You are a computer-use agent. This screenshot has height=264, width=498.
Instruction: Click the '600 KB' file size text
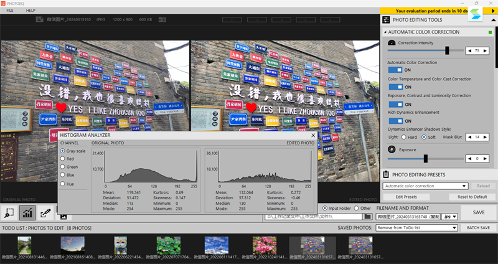(x=146, y=20)
